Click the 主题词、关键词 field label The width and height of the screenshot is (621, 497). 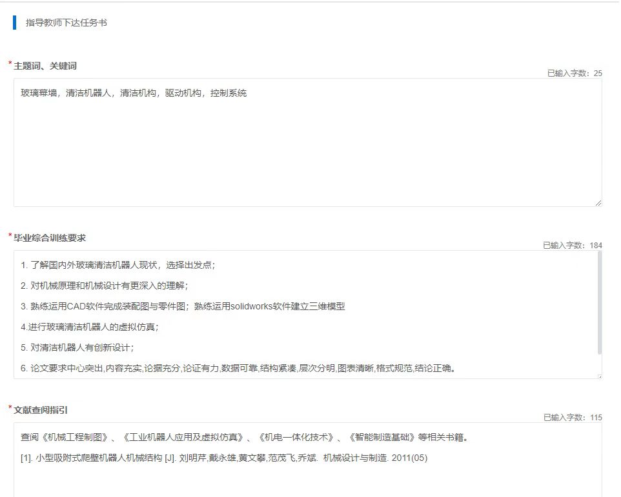point(45,66)
